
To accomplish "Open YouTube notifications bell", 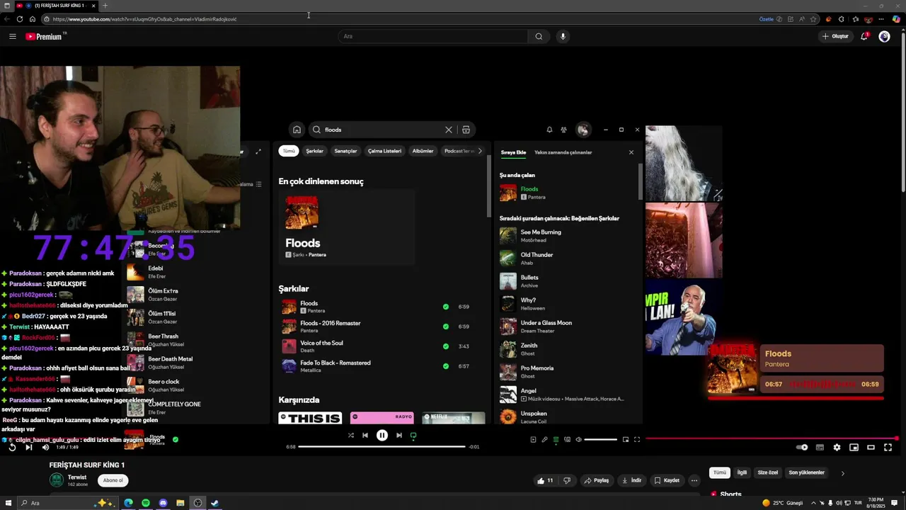I will pyautogui.click(x=864, y=36).
